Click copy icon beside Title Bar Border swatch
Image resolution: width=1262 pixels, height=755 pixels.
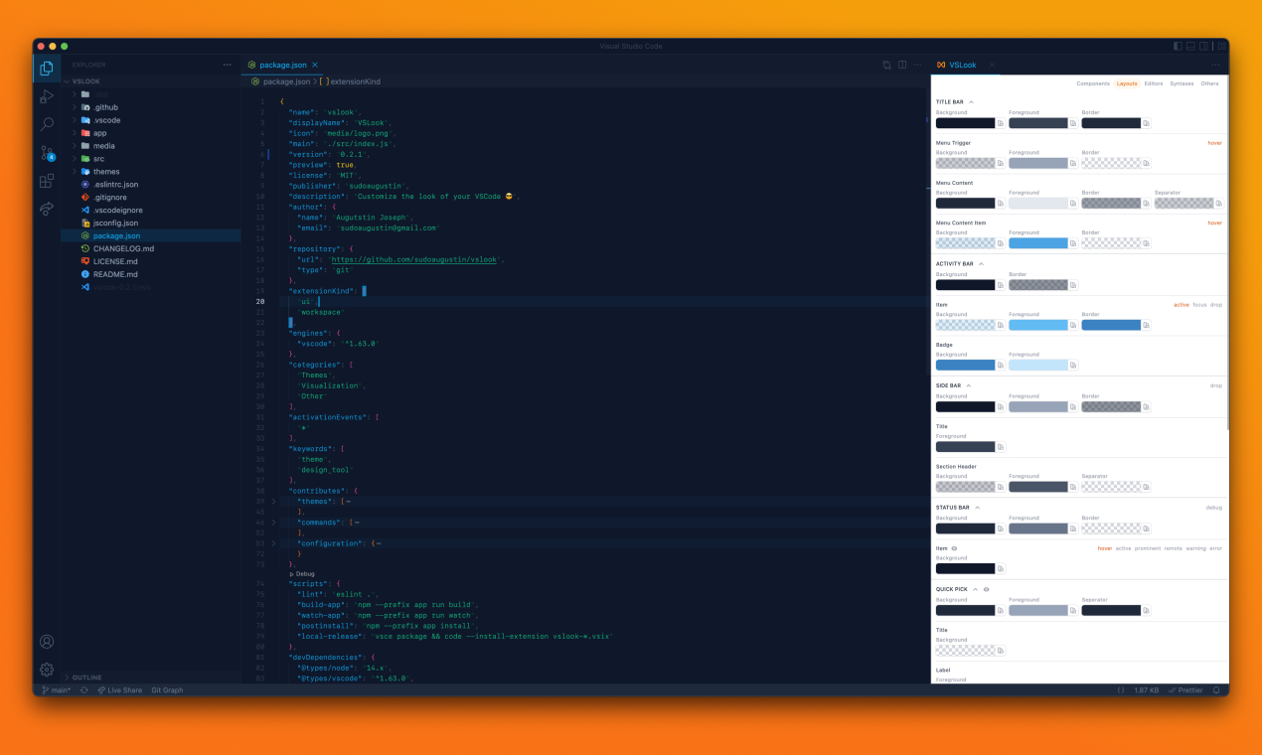[1146, 123]
